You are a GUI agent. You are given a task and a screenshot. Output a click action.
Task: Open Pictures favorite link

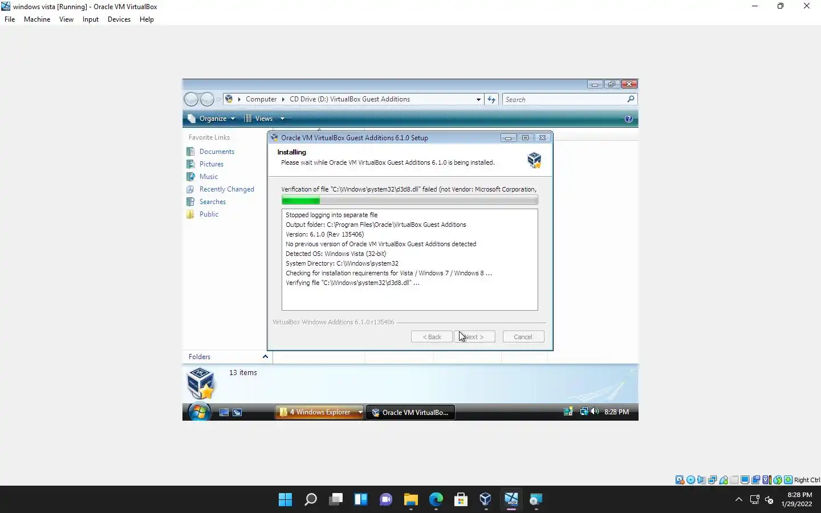pos(212,164)
